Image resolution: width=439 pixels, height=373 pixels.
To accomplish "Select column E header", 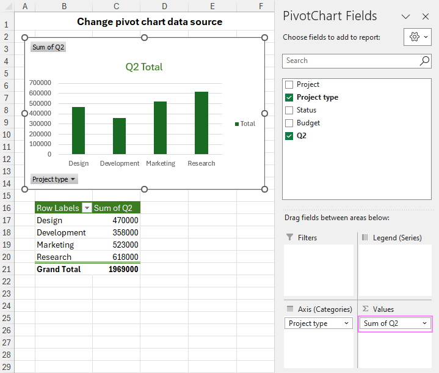I will point(212,6).
